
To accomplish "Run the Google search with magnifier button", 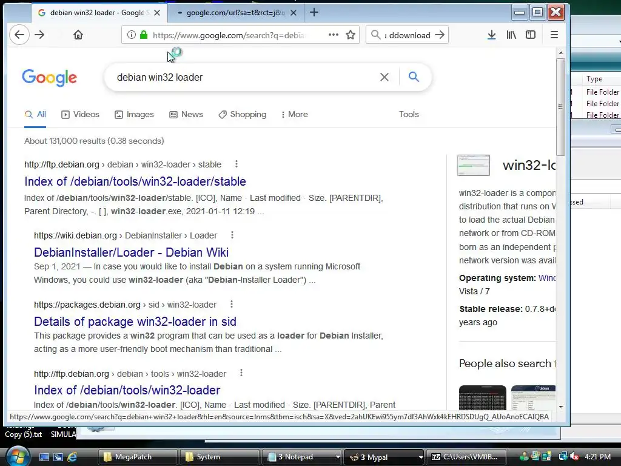I will (x=414, y=76).
